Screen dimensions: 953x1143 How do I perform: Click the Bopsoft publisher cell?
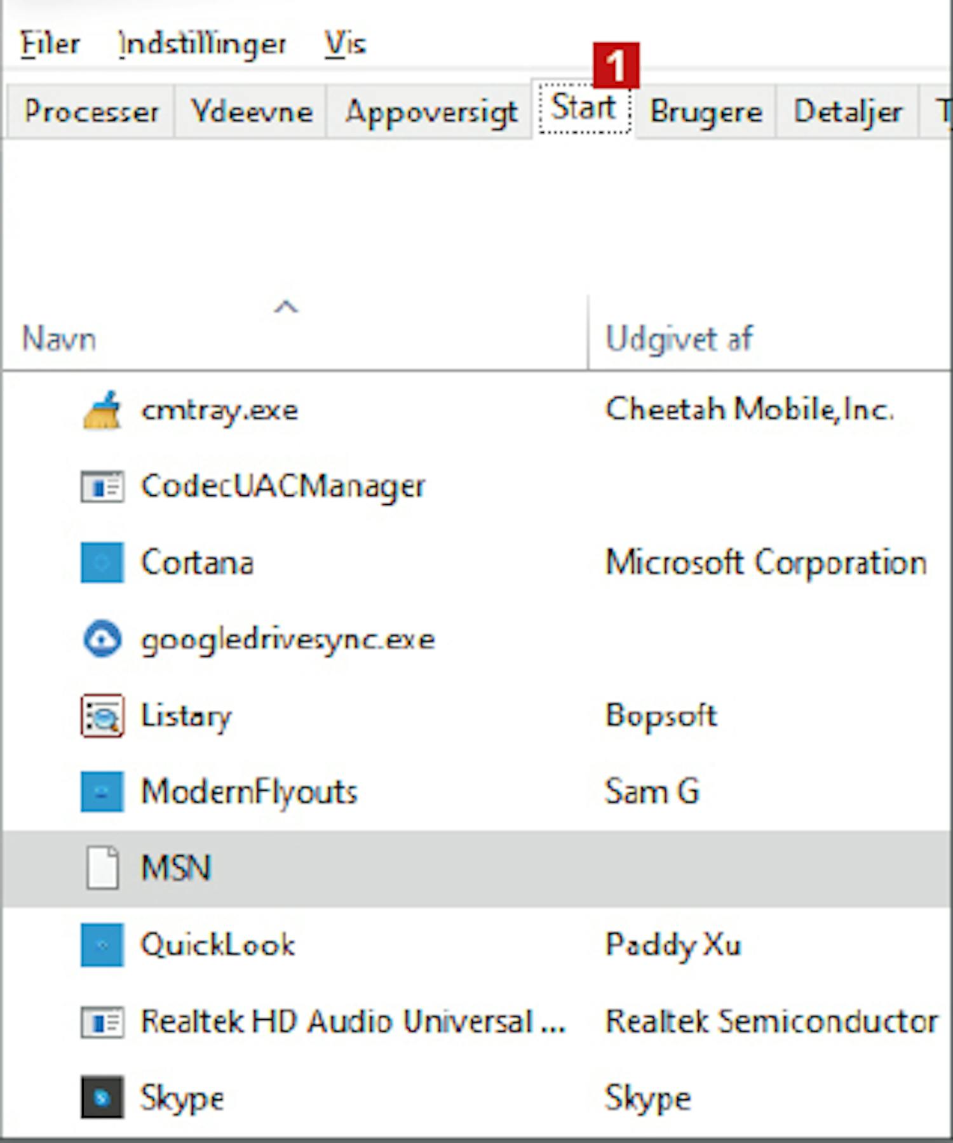pyautogui.click(x=661, y=716)
